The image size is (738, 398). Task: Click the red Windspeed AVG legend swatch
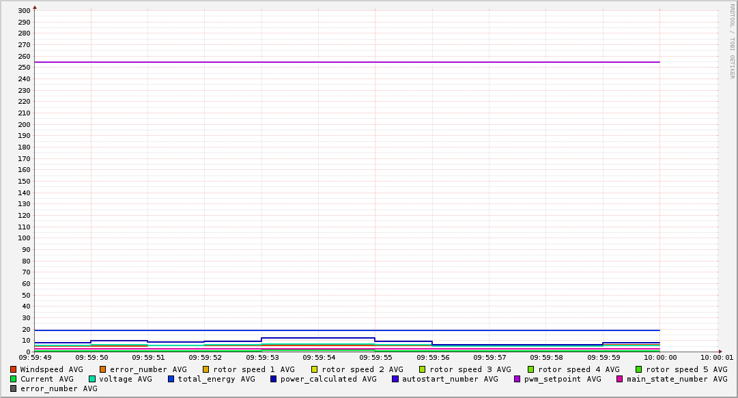(13, 369)
